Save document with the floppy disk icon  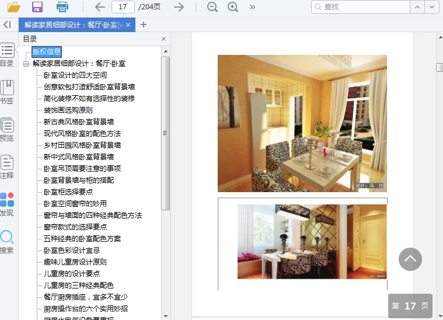tap(37, 7)
